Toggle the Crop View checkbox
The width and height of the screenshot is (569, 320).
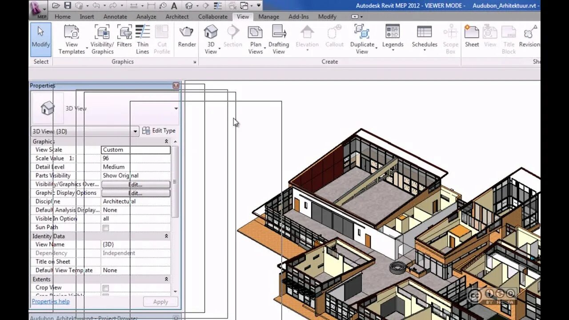click(x=105, y=288)
